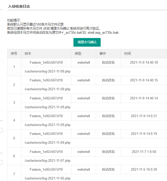Select the 序号 column header
The height and width of the screenshot is (181, 167).
point(14,54)
